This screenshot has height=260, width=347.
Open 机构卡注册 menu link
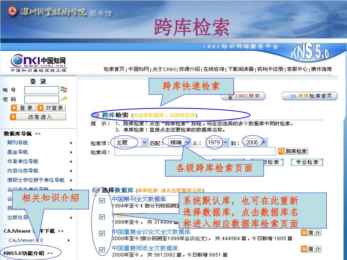pyautogui.click(x=270, y=69)
